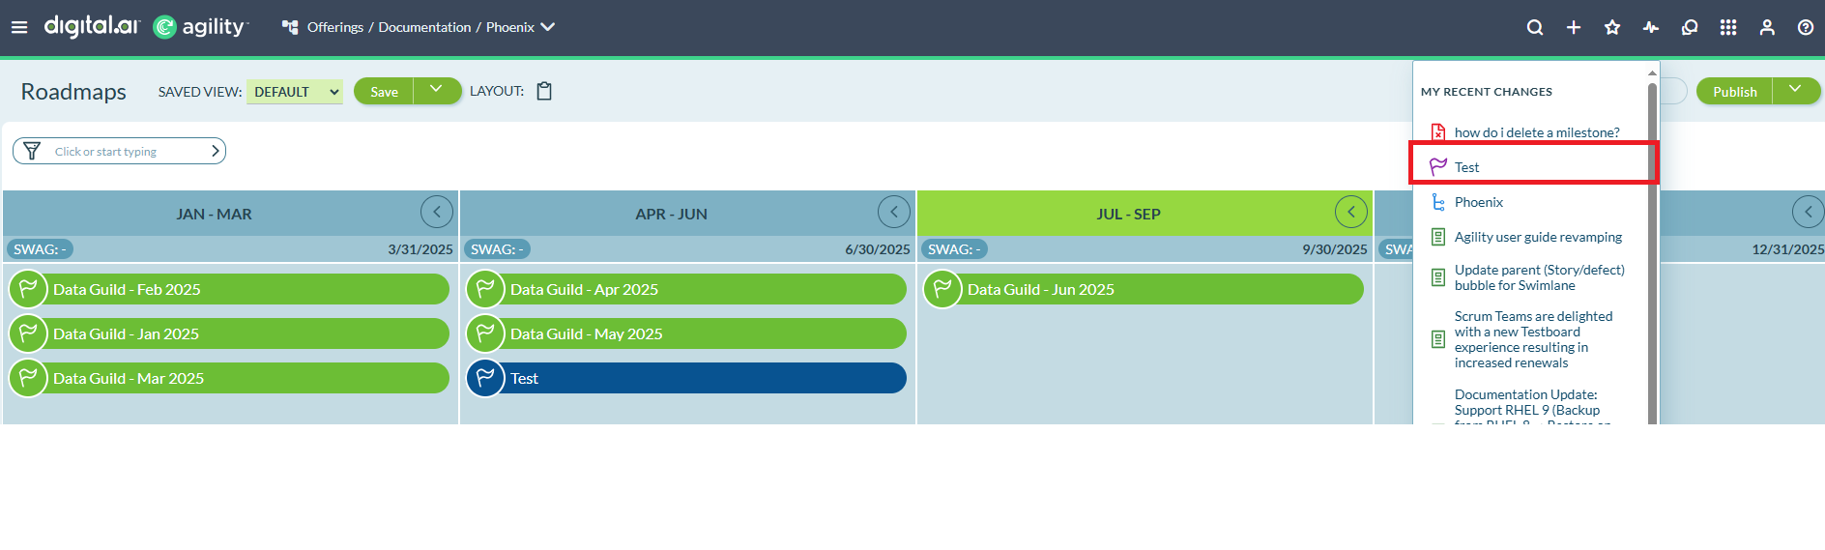Expand the Save button dropdown arrow

[437, 91]
